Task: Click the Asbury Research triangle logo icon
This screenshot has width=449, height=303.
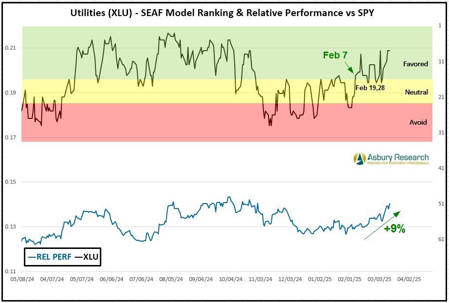Action: coord(359,159)
